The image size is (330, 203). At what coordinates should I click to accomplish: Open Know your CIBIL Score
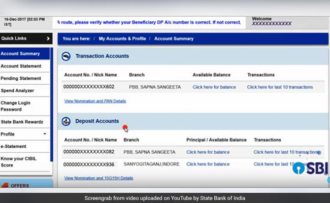tap(19, 162)
